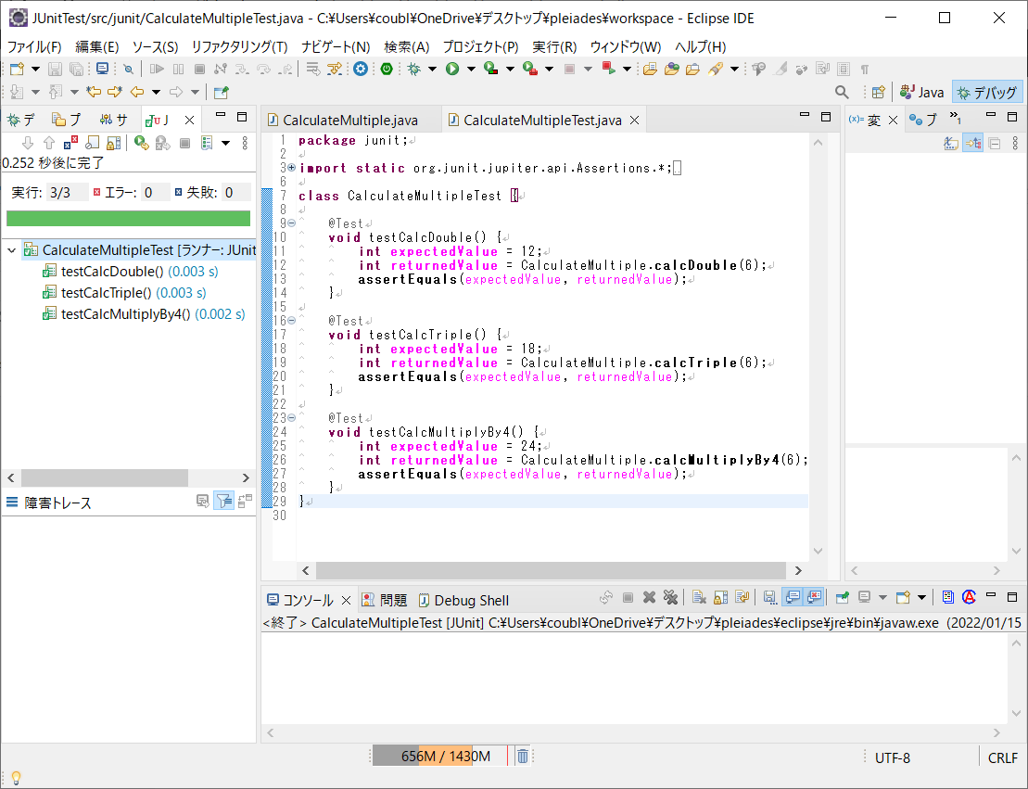Toggle the stack trace filter in failure trace

click(223, 502)
